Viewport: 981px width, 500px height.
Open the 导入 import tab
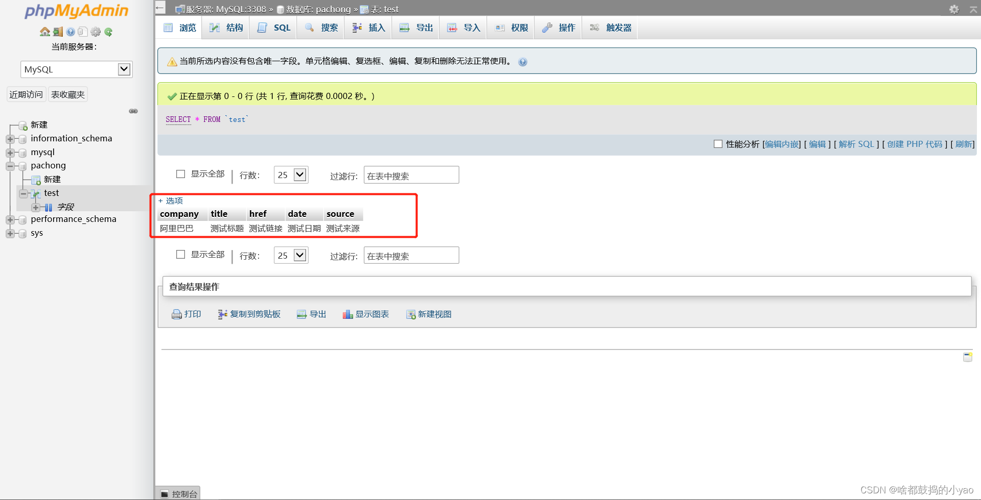[x=463, y=28]
